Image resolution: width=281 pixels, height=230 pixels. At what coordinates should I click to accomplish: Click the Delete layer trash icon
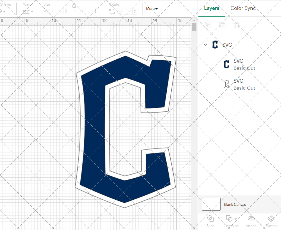pos(236,25)
